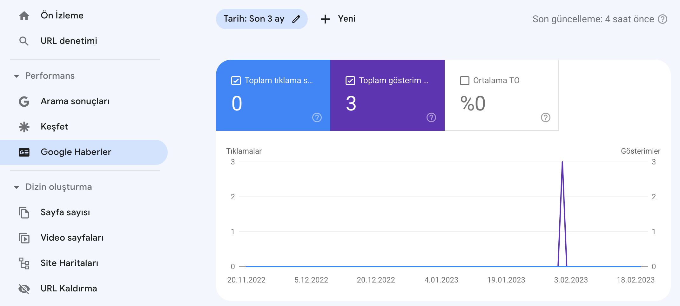Click the magnifier icon for URL denetimi
This screenshot has width=680, height=306.
[24, 41]
